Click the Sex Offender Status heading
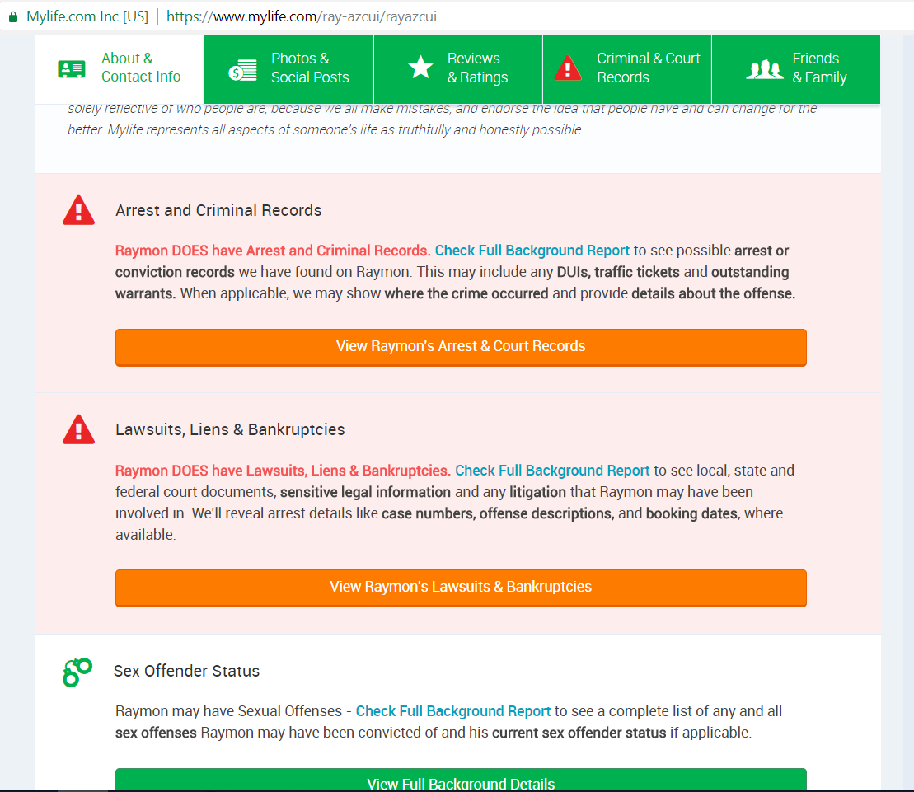Image resolution: width=914 pixels, height=792 pixels. point(186,672)
